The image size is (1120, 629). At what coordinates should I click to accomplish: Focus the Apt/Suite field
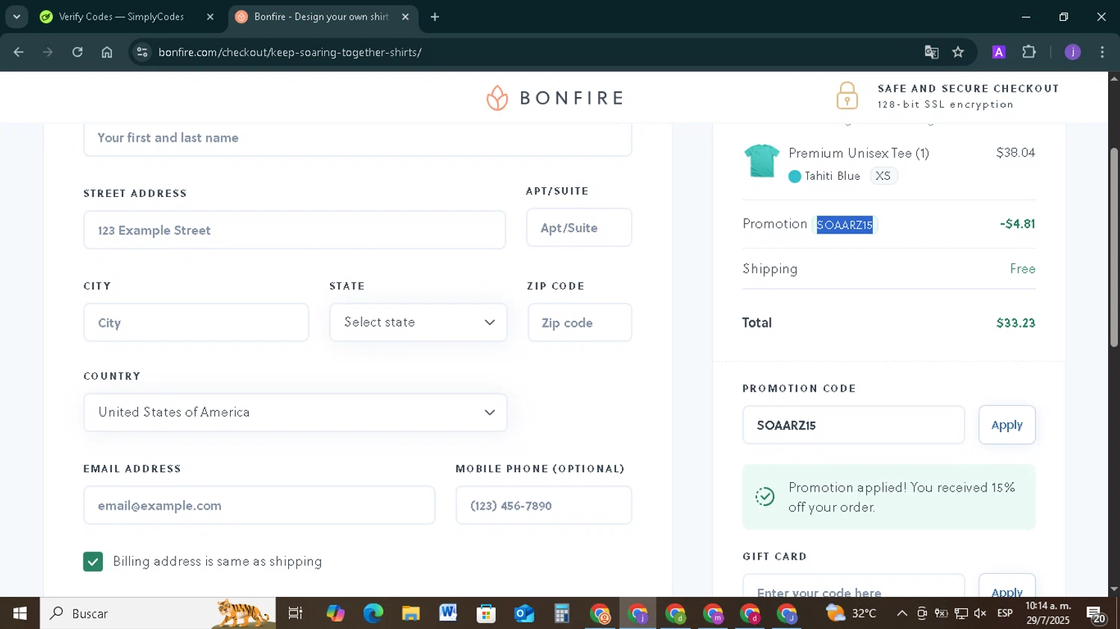click(x=579, y=228)
